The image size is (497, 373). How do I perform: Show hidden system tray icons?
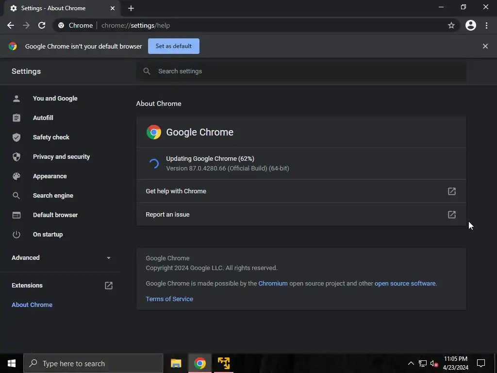coord(411,363)
